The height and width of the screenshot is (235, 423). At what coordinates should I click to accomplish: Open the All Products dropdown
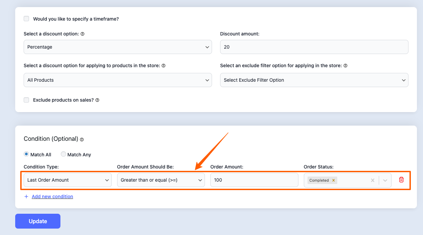point(117,80)
